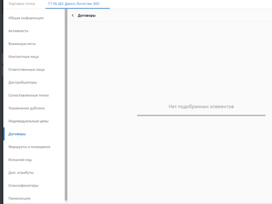Click the active Договоры sidebar item
Image resolution: width=272 pixels, height=204 pixels.
point(17,134)
